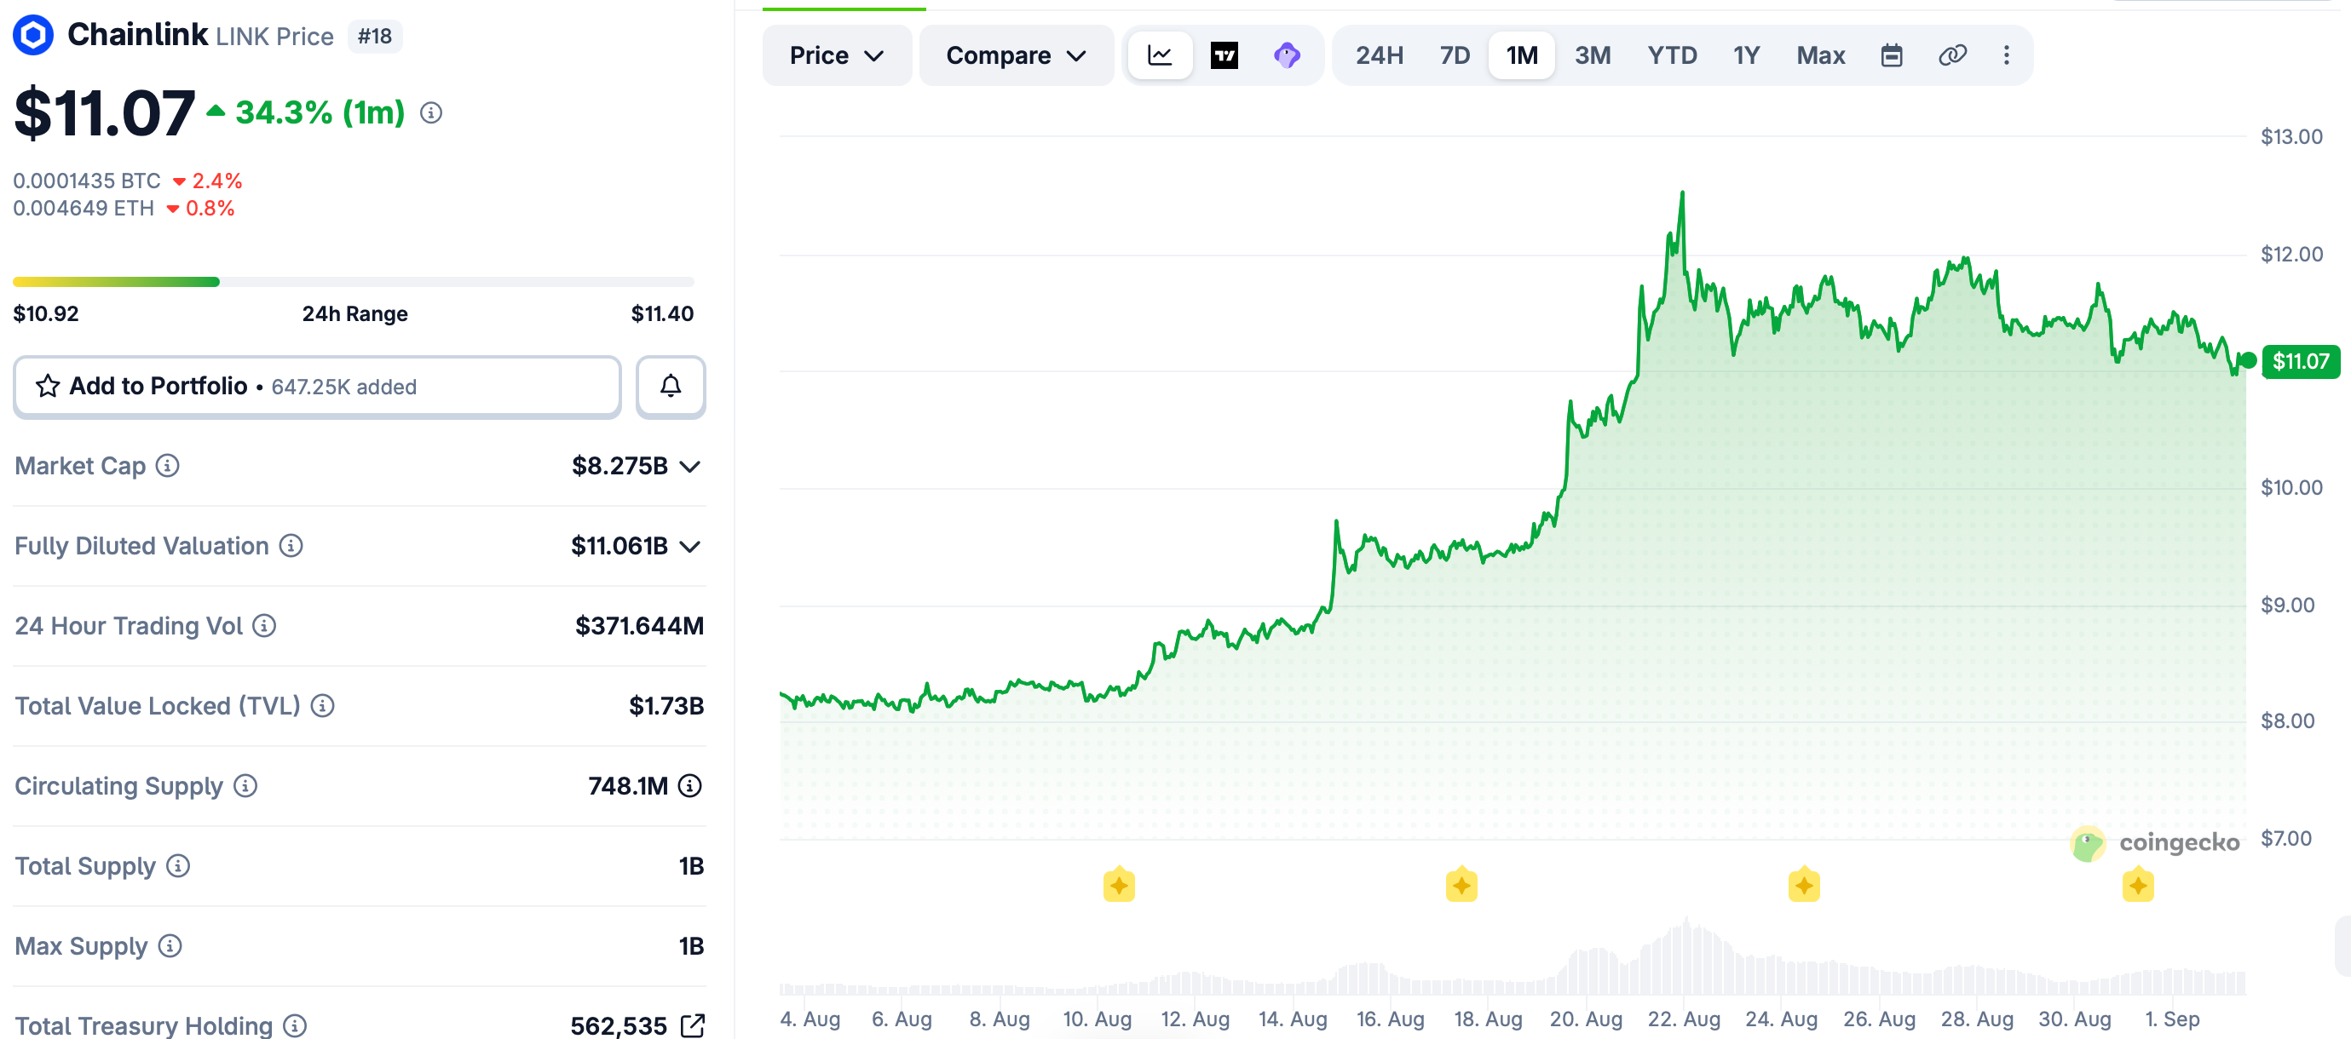Open Total Value Locked info icon
2351x1039 pixels.
pos(322,706)
